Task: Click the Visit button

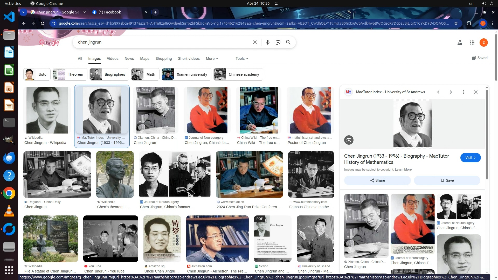Action: (x=470, y=158)
